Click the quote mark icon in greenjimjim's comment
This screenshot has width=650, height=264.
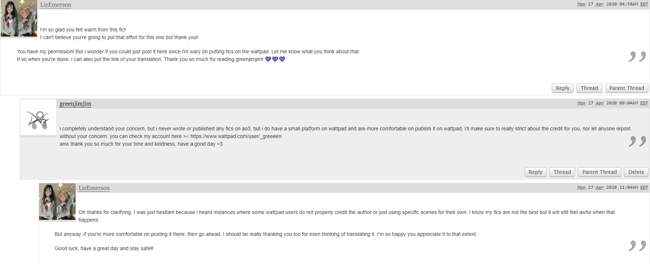[x=638, y=141]
